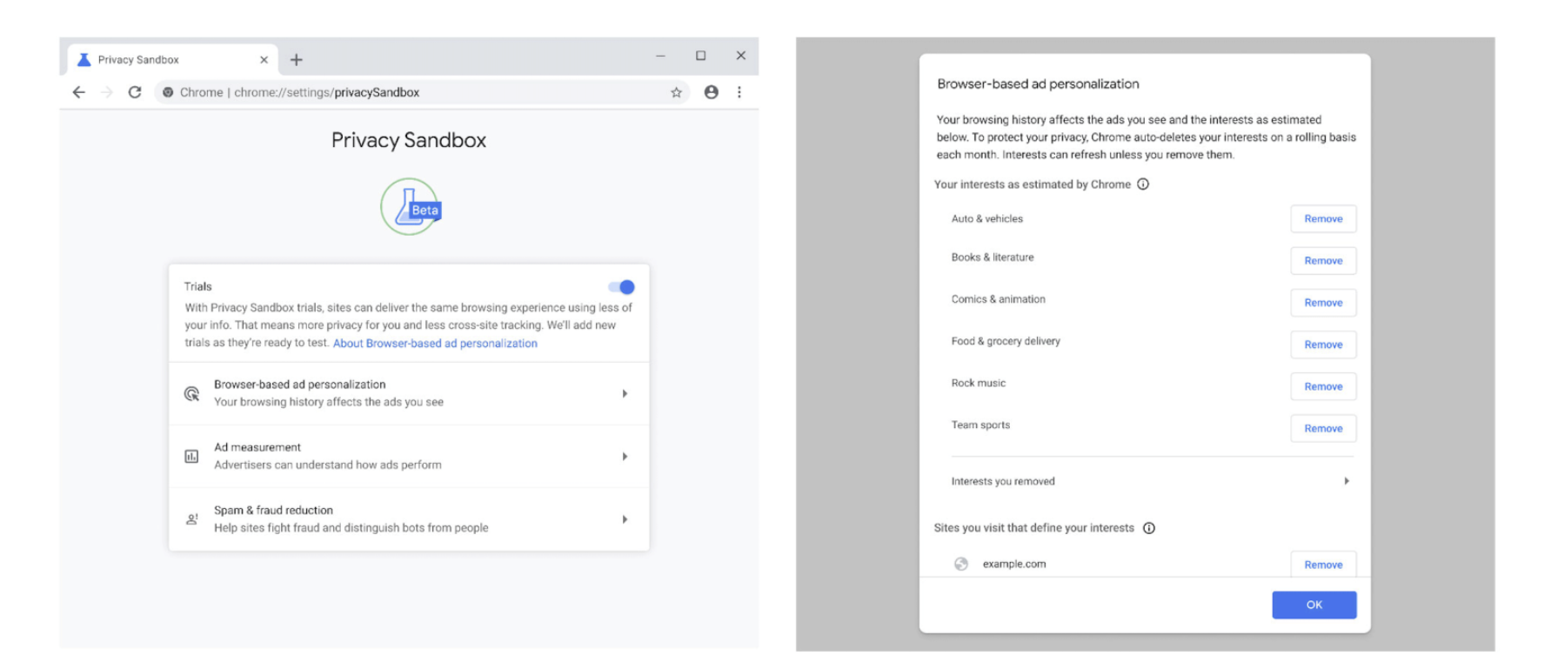Reload the Privacy Sandbox page
Viewport: 1551px width, 662px height.
point(135,92)
